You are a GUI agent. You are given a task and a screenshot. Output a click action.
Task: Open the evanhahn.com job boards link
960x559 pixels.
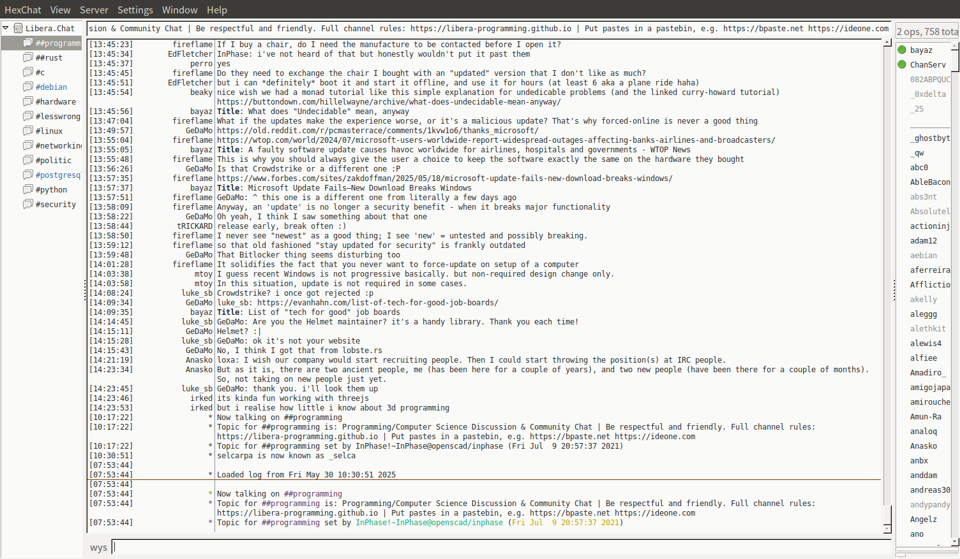coord(377,303)
